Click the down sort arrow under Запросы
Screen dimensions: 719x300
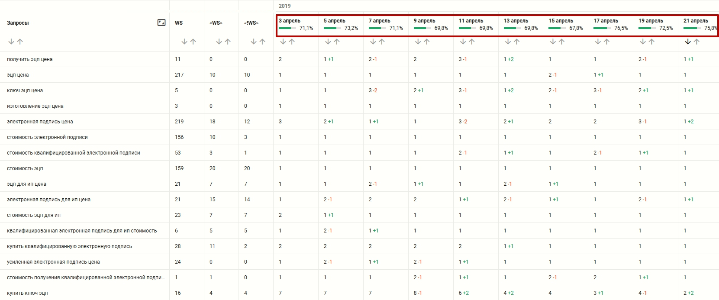click(11, 42)
